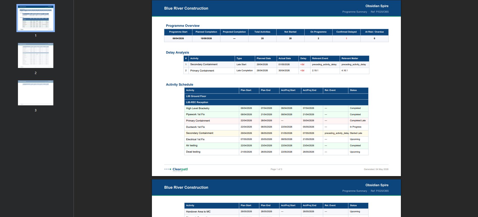
Task: Click the Not Started value 20
Action: pos(290,39)
